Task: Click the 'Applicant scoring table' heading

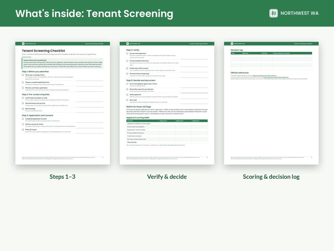Action: click(138, 118)
